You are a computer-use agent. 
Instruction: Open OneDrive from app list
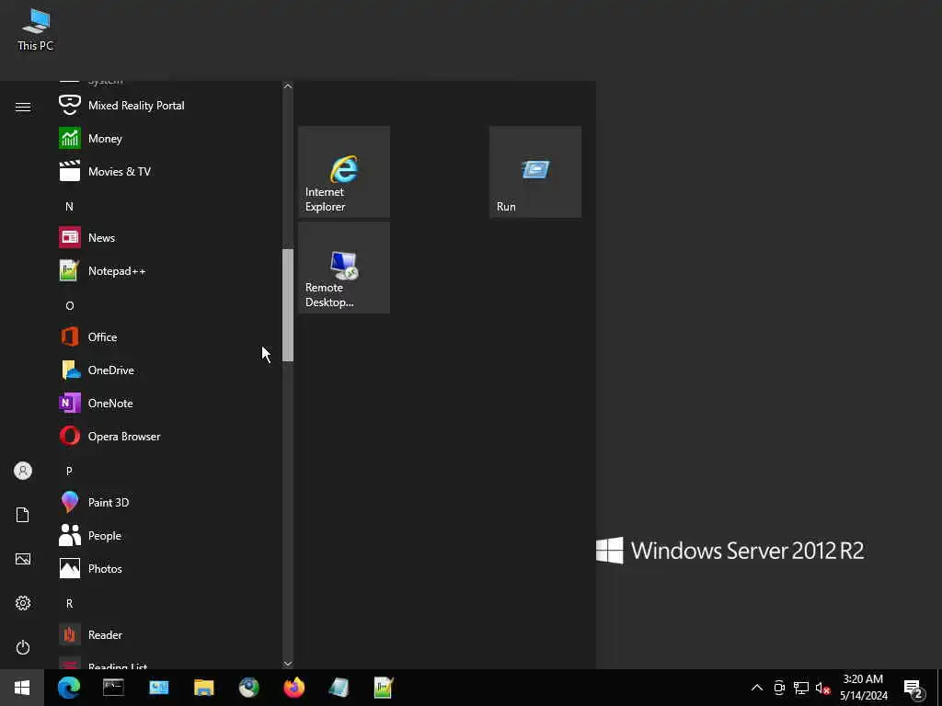coord(168,370)
